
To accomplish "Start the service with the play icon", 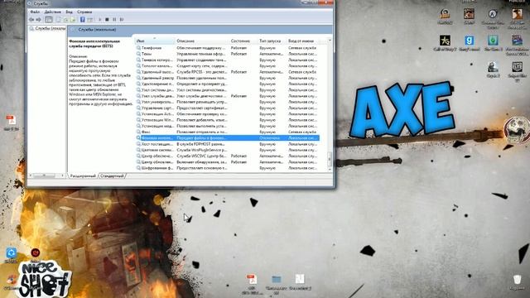I will (x=99, y=20).
